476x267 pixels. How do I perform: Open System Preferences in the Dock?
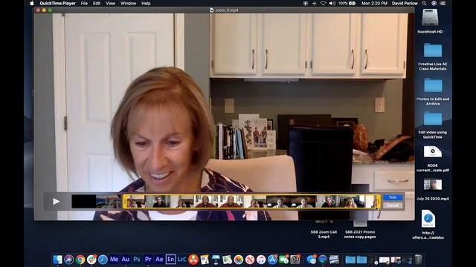(295, 260)
